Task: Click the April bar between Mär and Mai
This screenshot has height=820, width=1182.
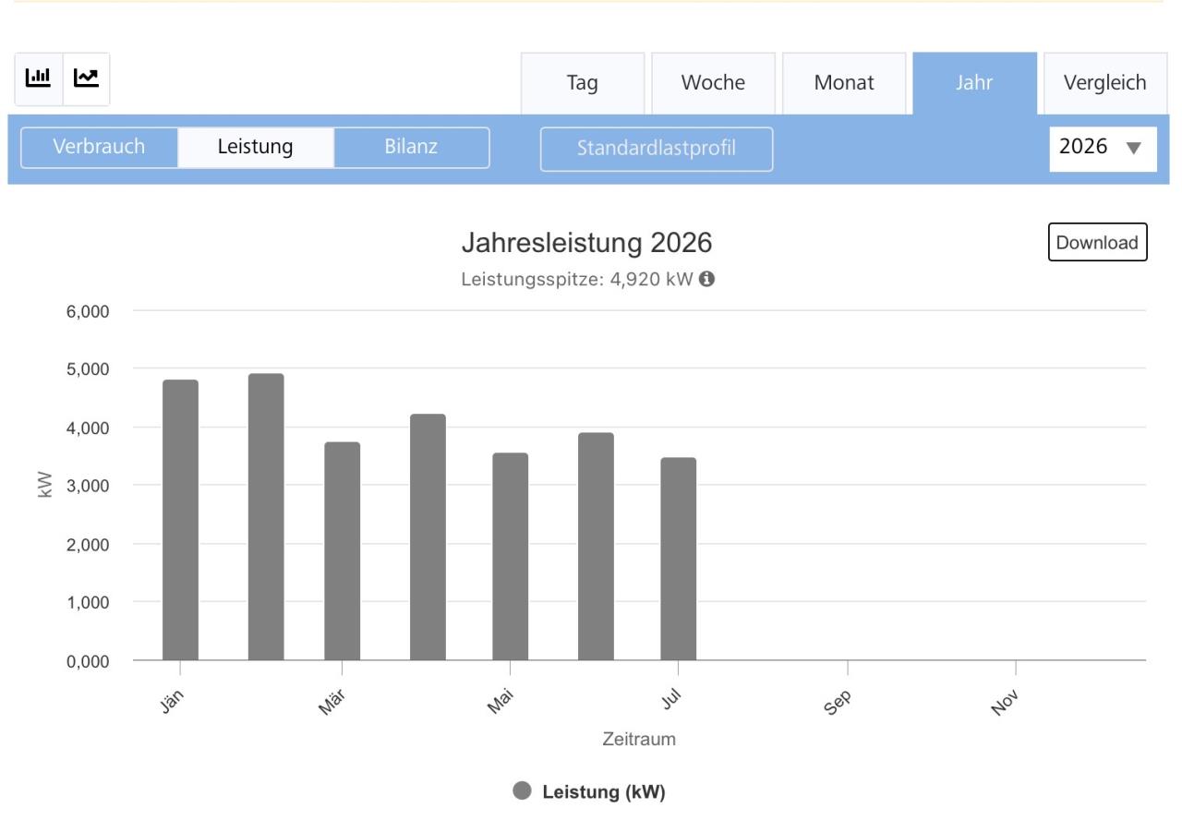Action: coord(428,537)
